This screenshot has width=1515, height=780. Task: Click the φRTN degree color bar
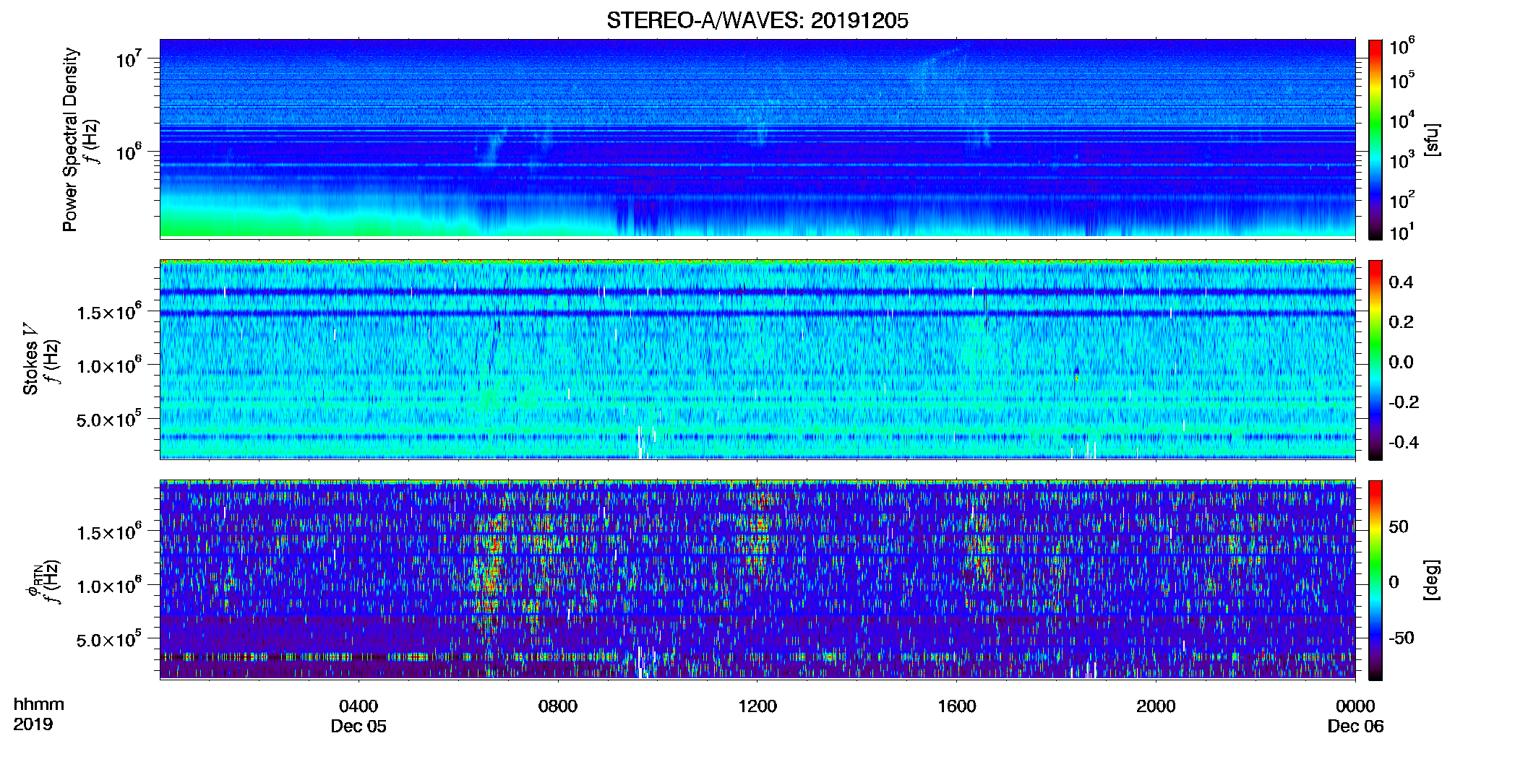point(1375,580)
